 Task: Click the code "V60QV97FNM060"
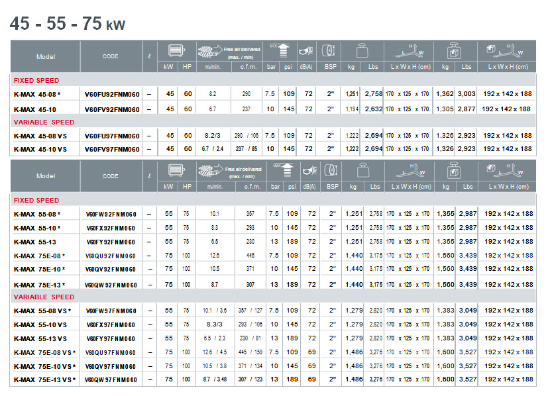(x=111, y=367)
